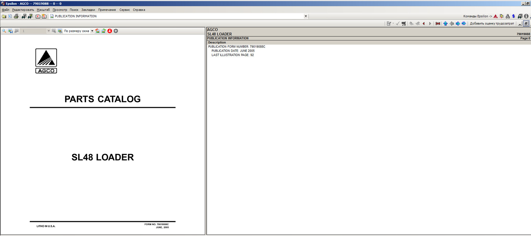Click the red circle number 4 icon

[x=110, y=31]
